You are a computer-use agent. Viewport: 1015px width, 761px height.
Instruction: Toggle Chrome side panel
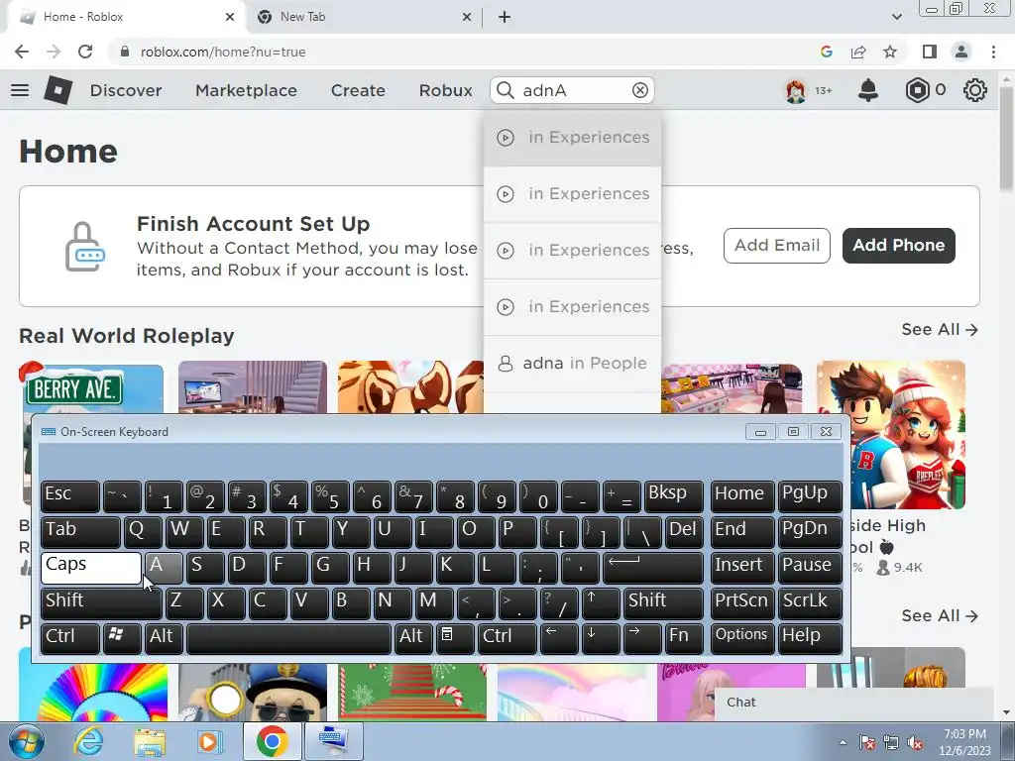point(930,52)
